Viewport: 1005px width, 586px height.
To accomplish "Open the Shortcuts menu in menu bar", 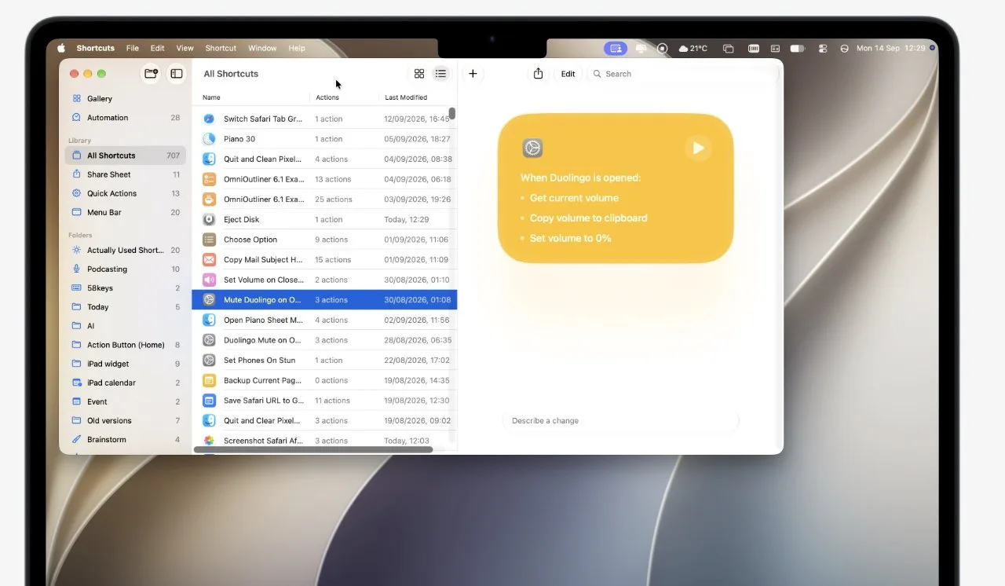I will [96, 48].
